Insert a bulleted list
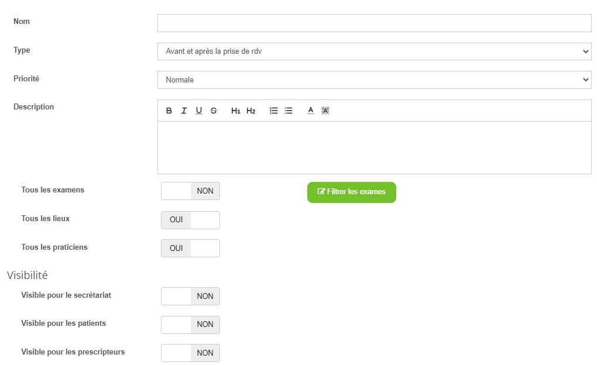Screen dimensions: 597x365 click(289, 111)
